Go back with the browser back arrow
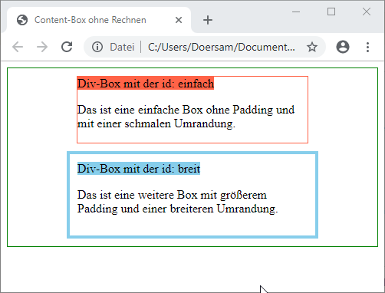The width and height of the screenshot is (385, 293). 18,47
